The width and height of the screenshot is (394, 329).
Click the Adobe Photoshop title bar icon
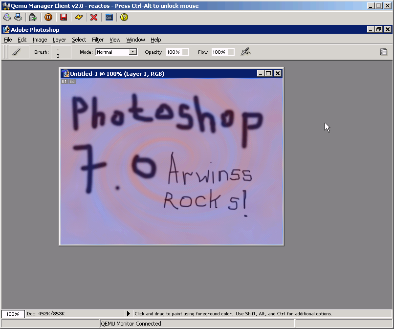6,29
